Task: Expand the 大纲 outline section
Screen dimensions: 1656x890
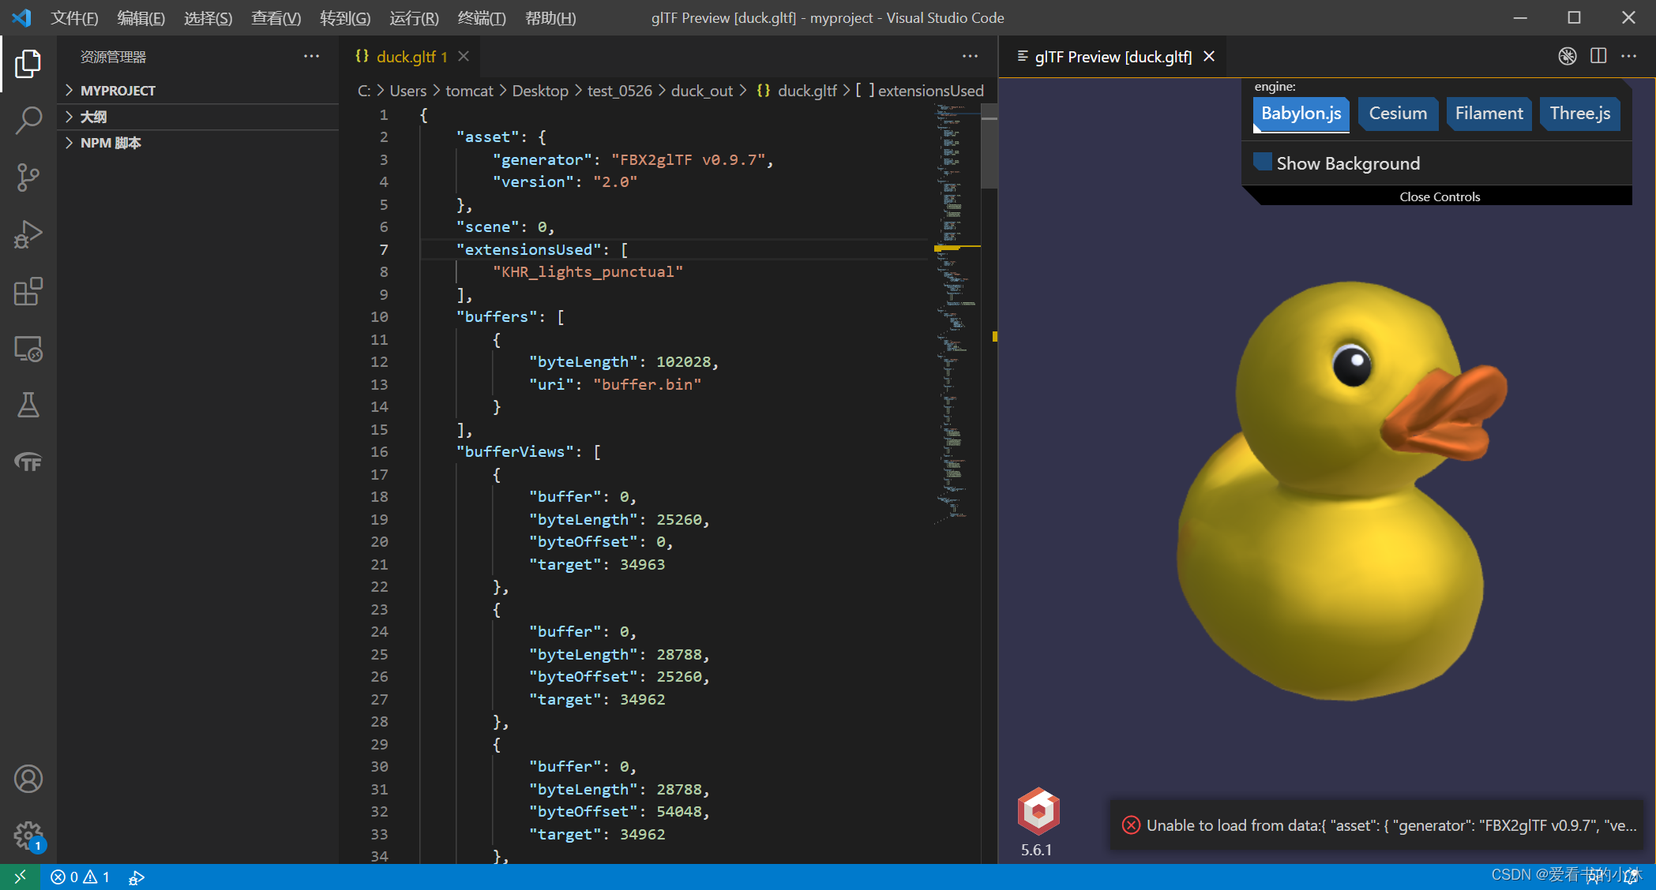Action: pos(93,117)
